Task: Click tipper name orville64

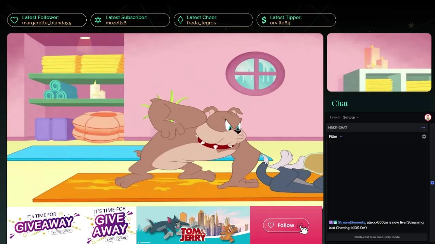Action: [x=280, y=23]
